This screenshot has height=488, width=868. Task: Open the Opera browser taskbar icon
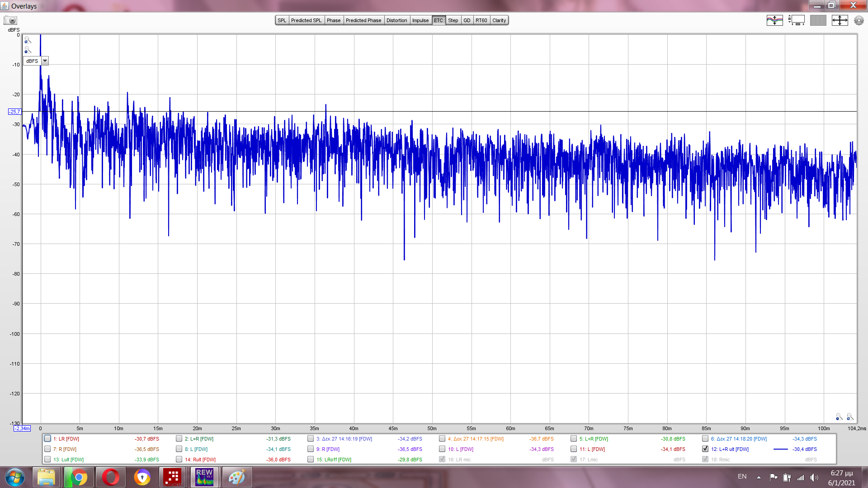click(110, 477)
